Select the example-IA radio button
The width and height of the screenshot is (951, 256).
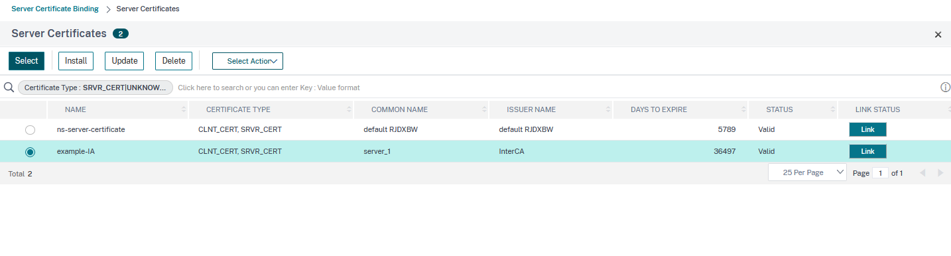[x=30, y=152]
